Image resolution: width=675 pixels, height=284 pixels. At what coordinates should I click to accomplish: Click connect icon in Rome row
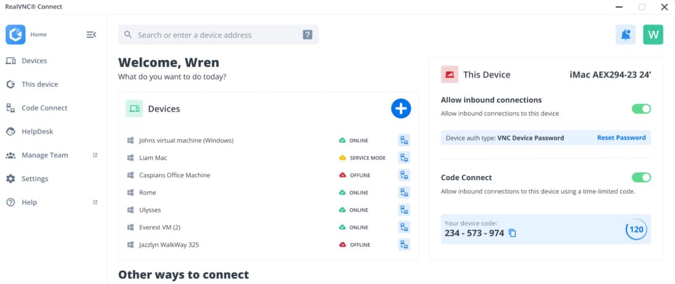pyautogui.click(x=404, y=192)
